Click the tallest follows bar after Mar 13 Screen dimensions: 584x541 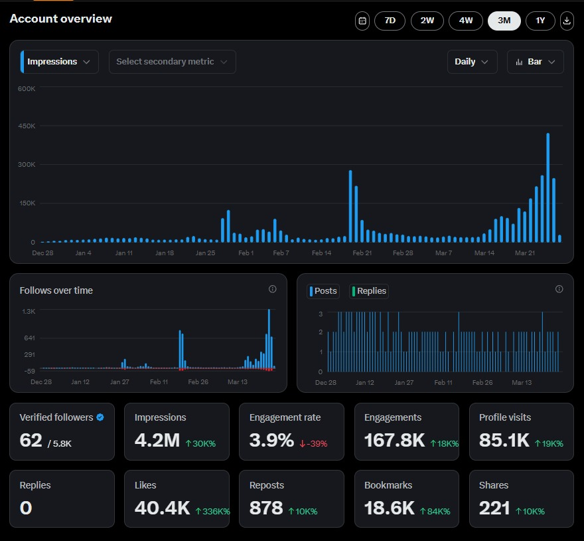269,339
